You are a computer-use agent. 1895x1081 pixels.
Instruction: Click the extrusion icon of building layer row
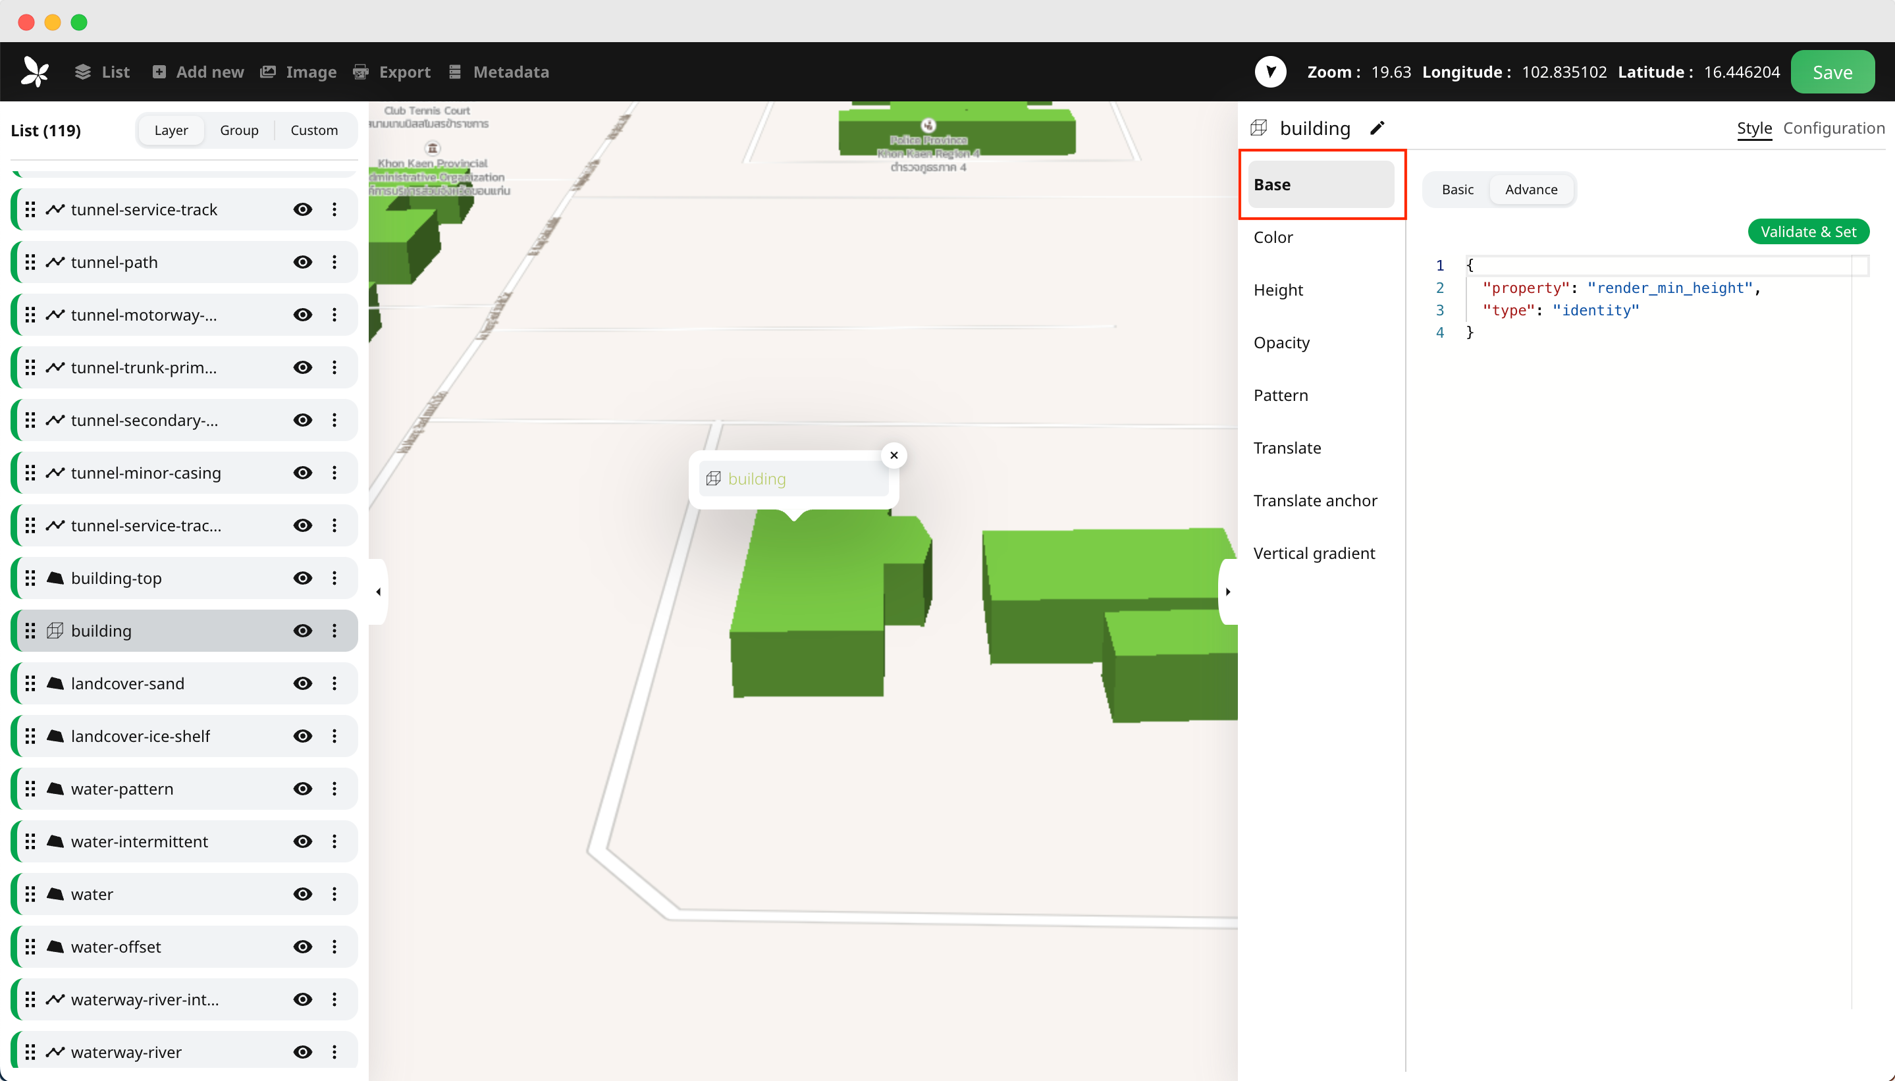tap(55, 631)
